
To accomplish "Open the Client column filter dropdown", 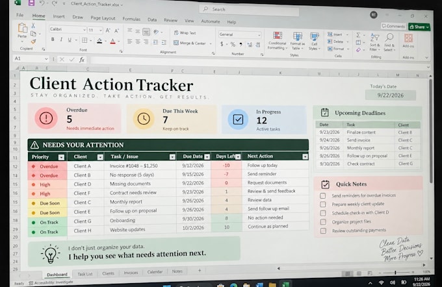I will pos(100,157).
